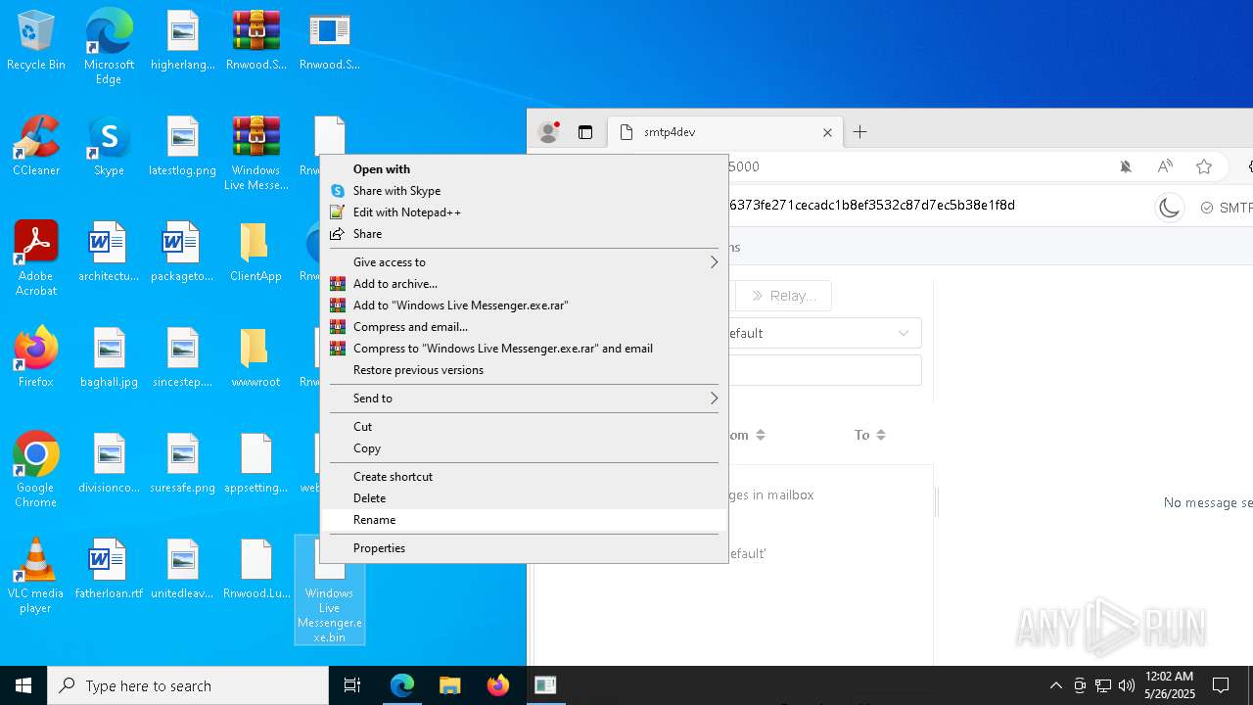Open CCleaner desktop shortcut
Image resolution: width=1253 pixels, height=705 pixels.
point(36,147)
